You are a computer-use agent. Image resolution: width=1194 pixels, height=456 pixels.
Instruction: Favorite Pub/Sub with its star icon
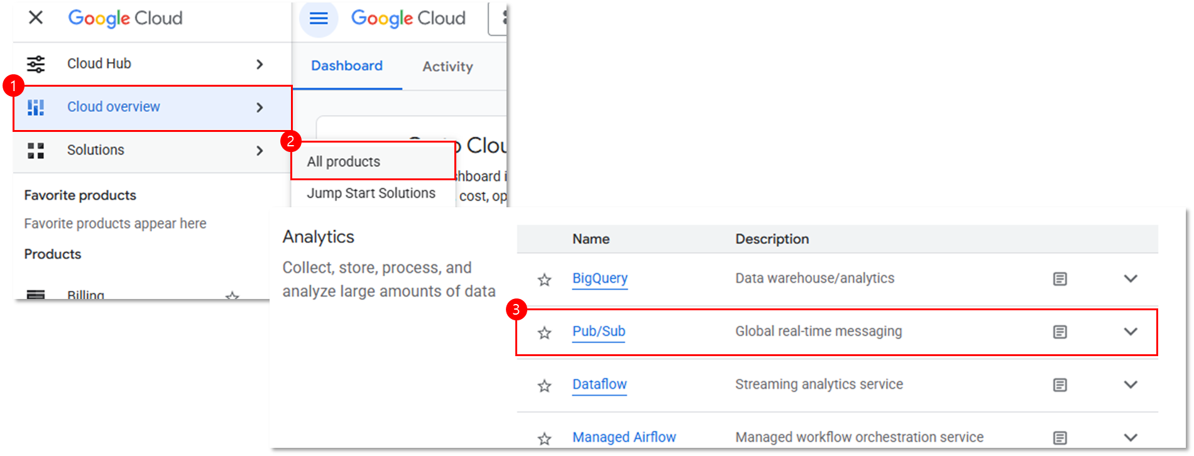544,332
